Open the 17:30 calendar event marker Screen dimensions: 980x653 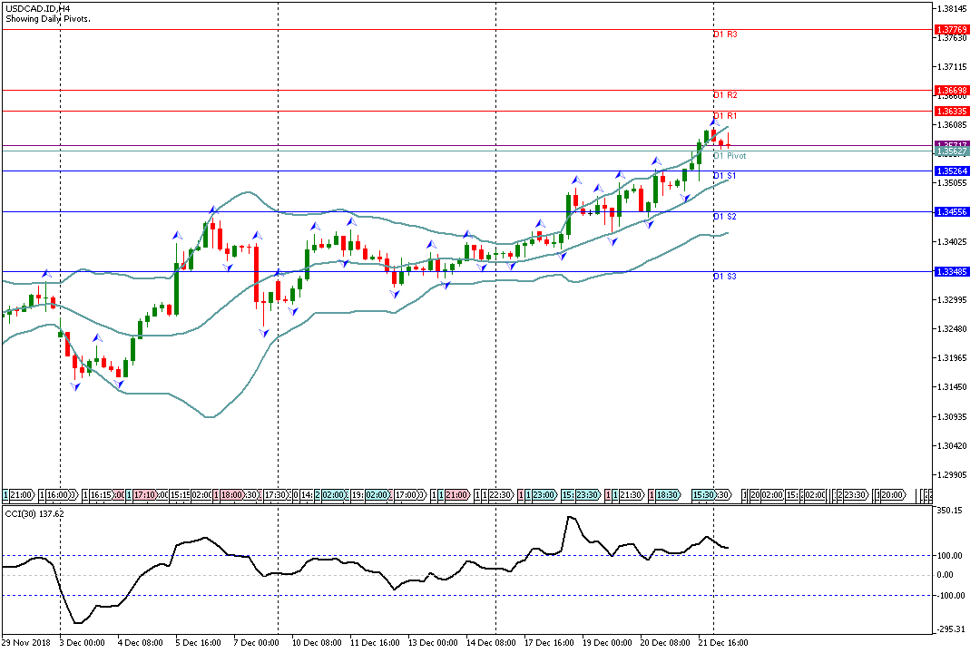click(x=275, y=495)
